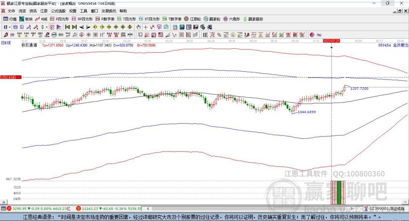Open the 板块 sectors view
The image size is (409, 221).
click(x=26, y=19)
